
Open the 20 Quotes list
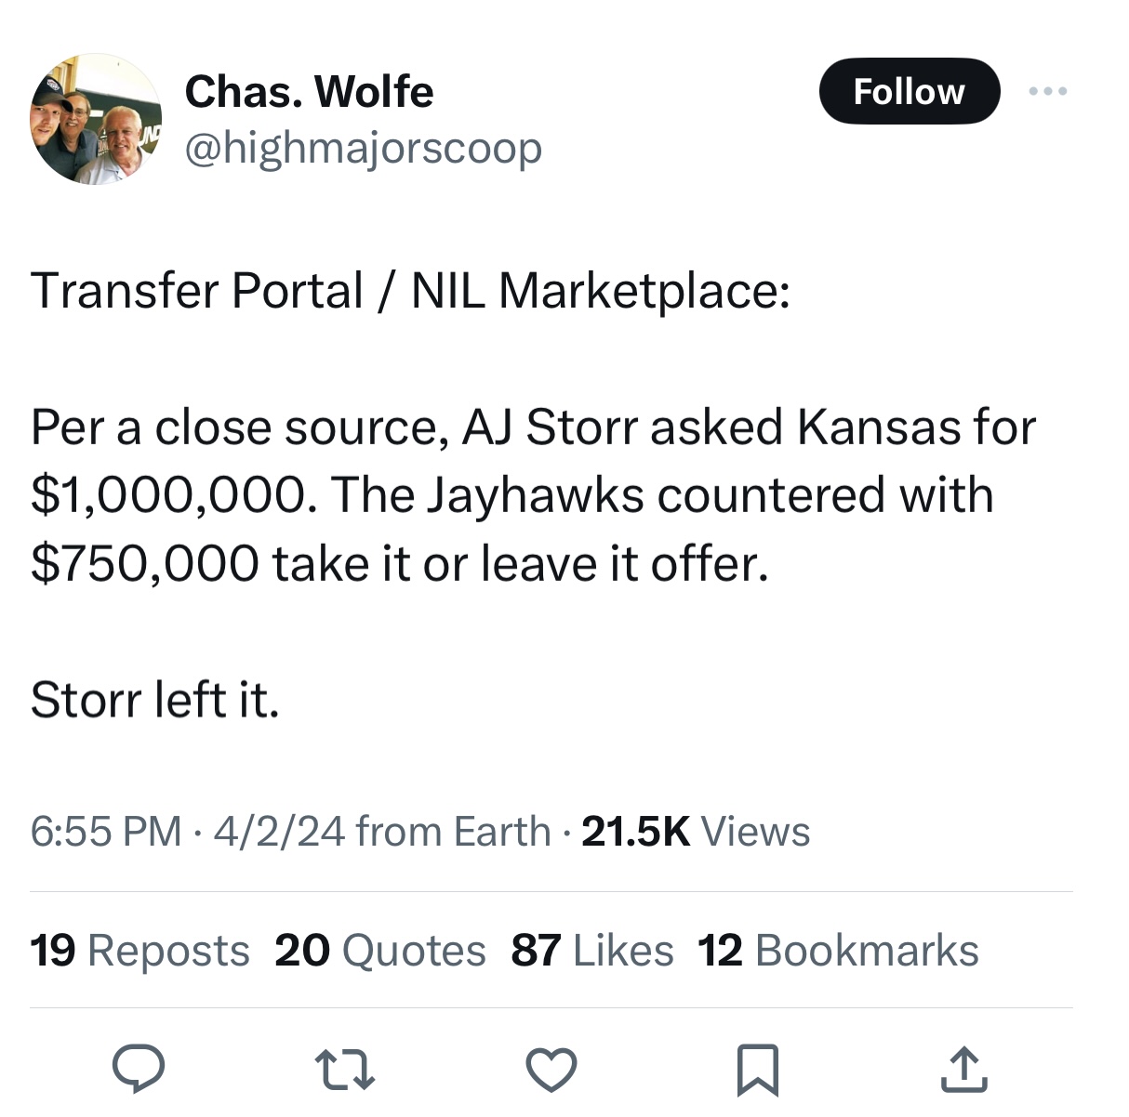379,951
